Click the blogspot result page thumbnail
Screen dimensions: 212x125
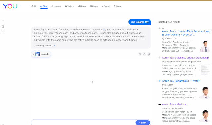pyautogui.click(x=205, y=70)
